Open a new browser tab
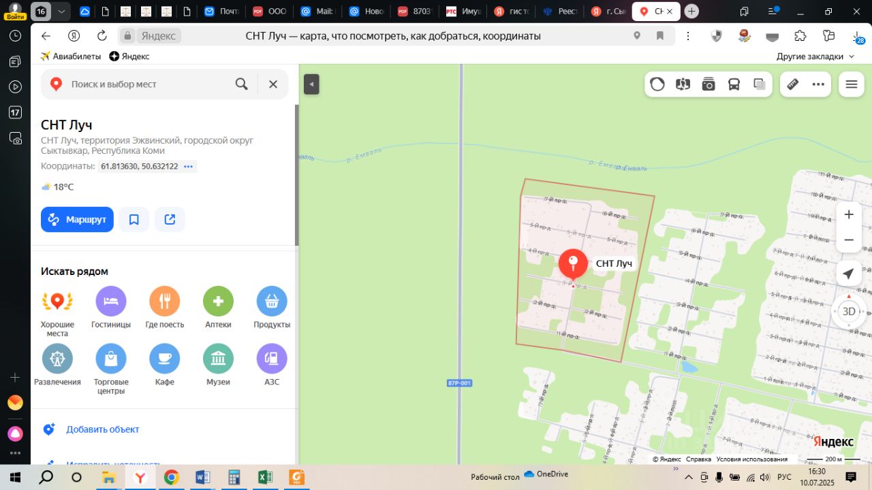Screen dimensions: 872x490 pyautogui.click(x=691, y=12)
